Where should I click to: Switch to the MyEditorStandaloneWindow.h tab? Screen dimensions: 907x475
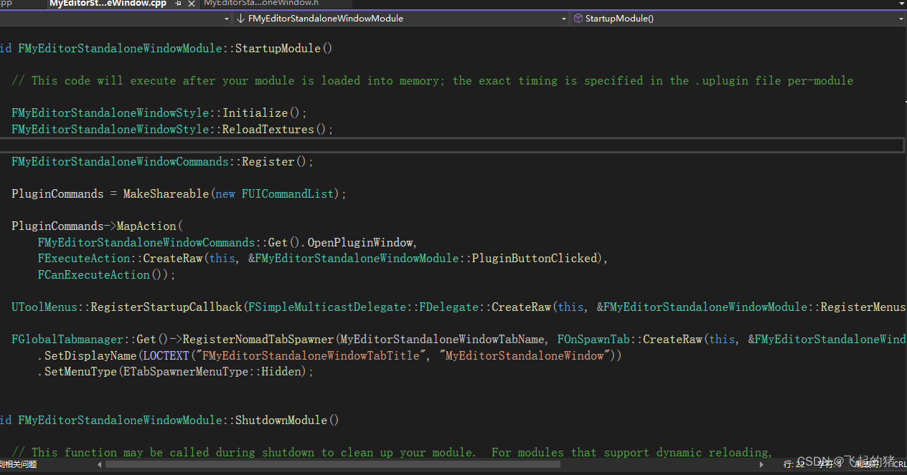tap(261, 4)
